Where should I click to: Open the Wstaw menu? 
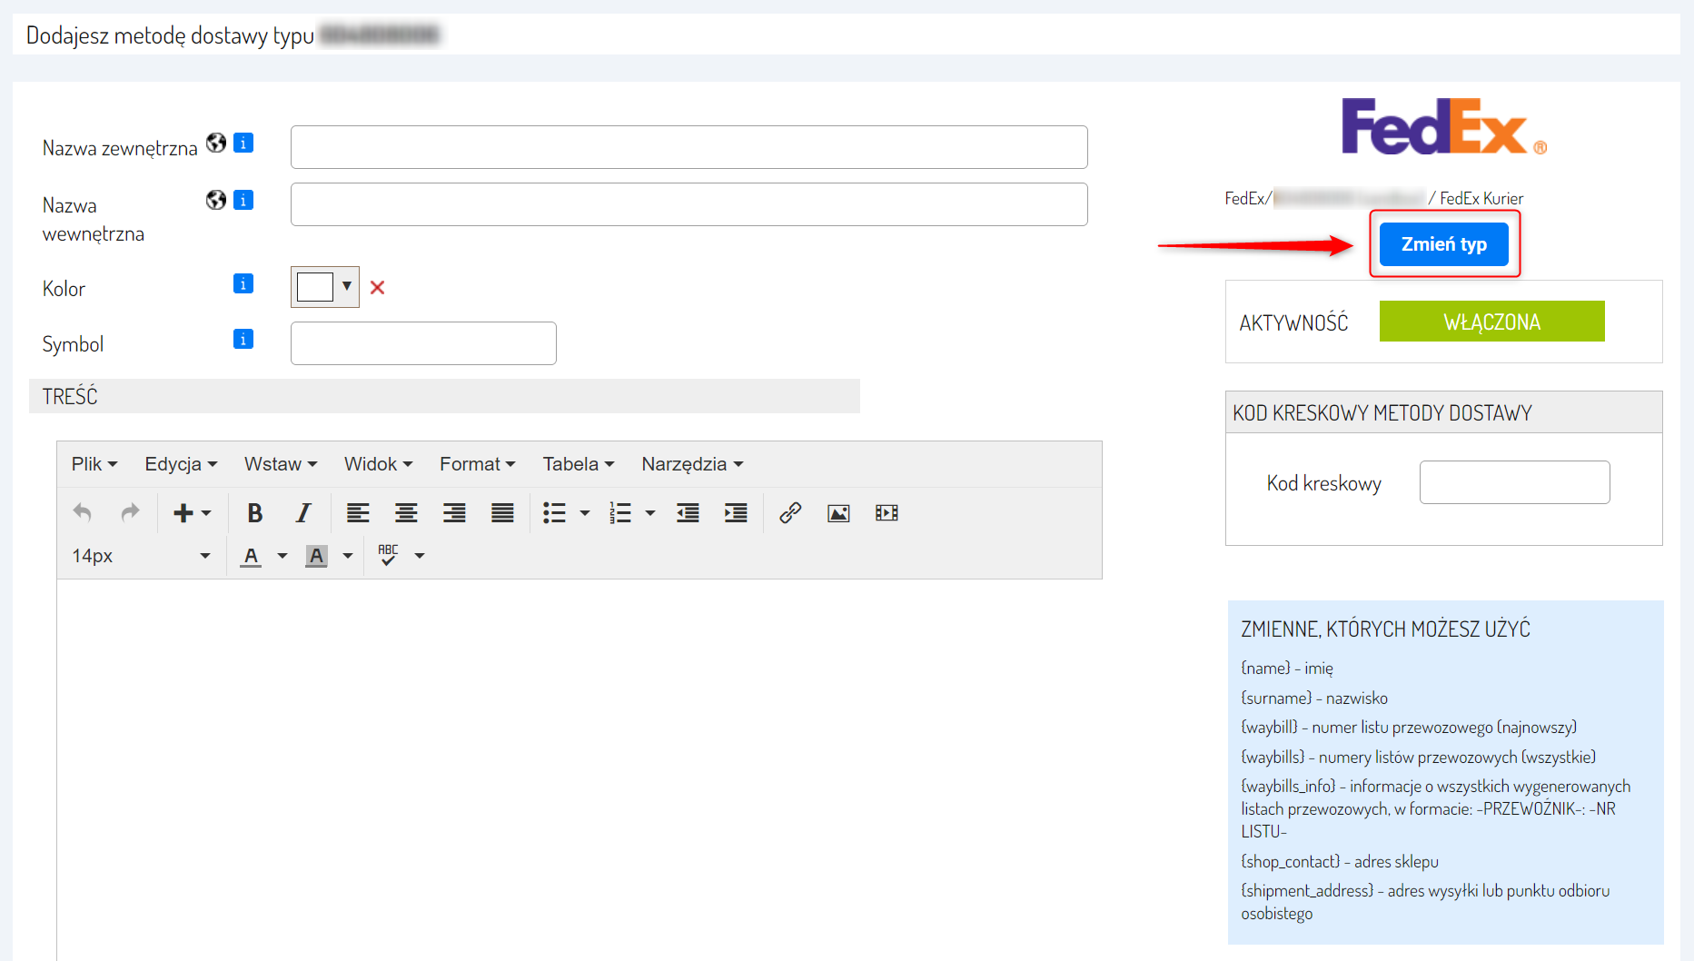click(281, 464)
